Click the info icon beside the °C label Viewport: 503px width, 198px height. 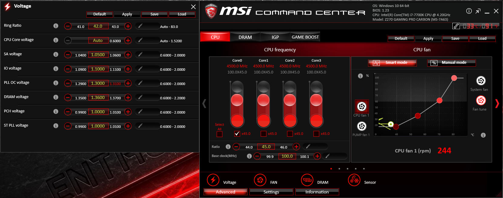pos(483,135)
